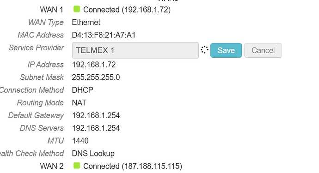Click the Ethernet WAN Type value

[x=86, y=22]
